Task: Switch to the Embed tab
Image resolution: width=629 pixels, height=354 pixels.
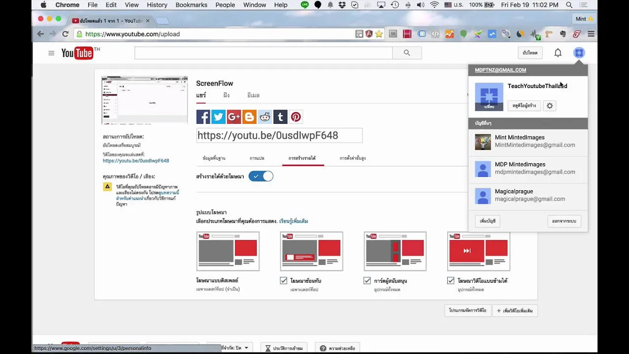Action: tap(227, 95)
